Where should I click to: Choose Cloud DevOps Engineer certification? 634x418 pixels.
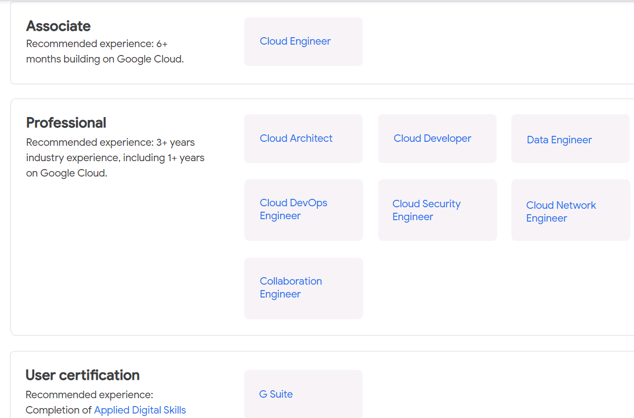tap(303, 210)
